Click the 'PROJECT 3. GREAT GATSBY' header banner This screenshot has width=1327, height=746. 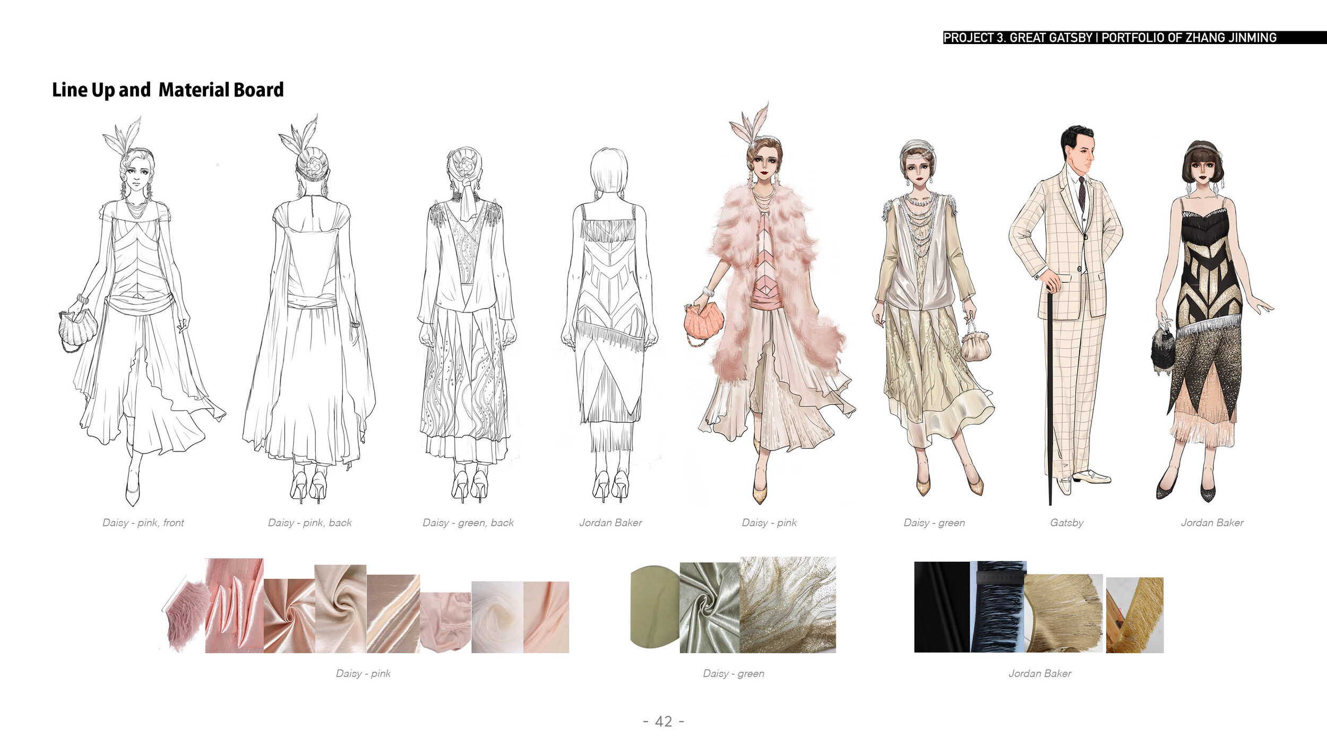pyautogui.click(x=1135, y=38)
